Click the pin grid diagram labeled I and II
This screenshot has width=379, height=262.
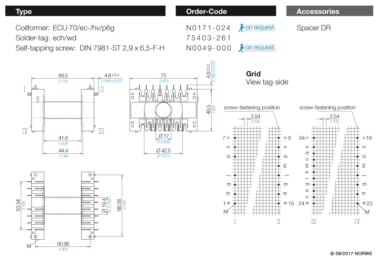click(257, 171)
